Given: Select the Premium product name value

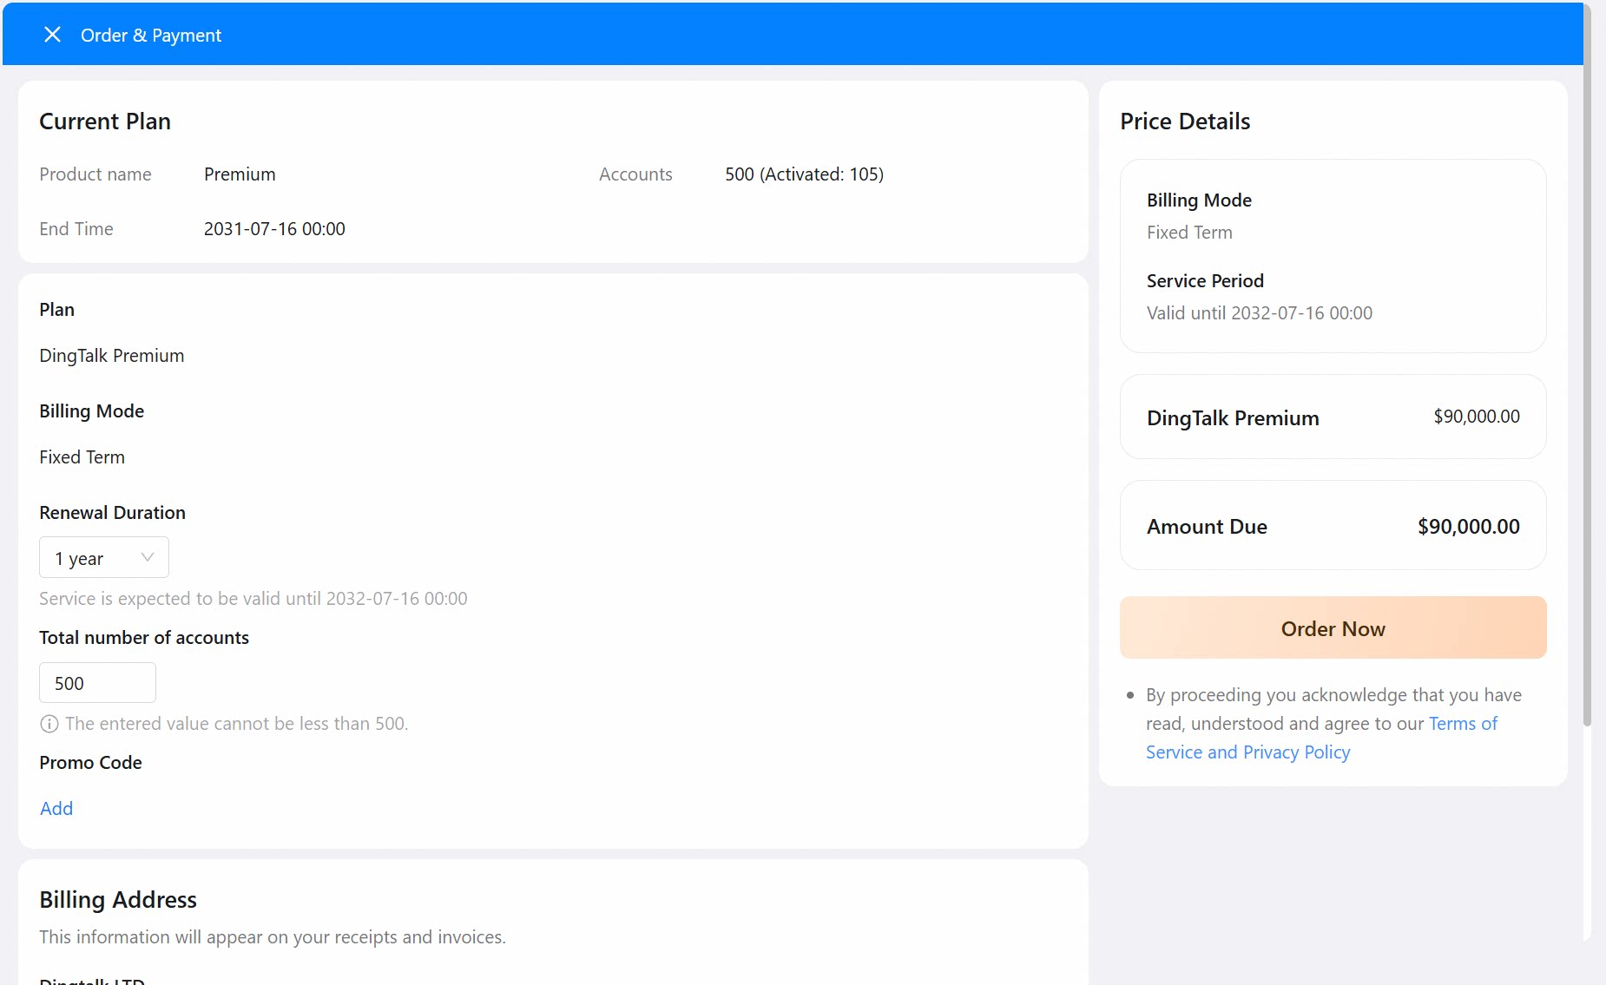Looking at the screenshot, I should [240, 174].
